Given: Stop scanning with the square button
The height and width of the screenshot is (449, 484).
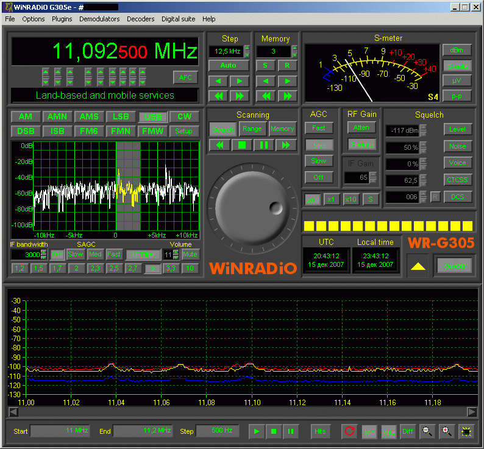Looking at the screenshot, I should pos(242,145).
